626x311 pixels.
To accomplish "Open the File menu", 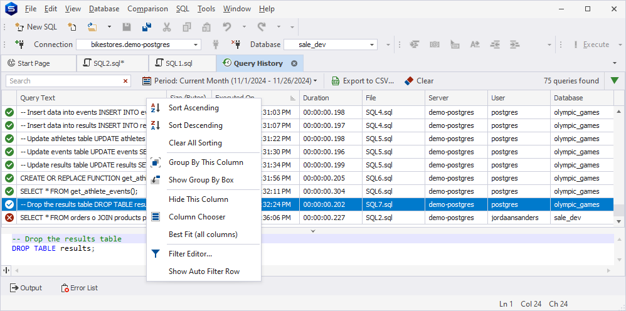I will pos(30,8).
